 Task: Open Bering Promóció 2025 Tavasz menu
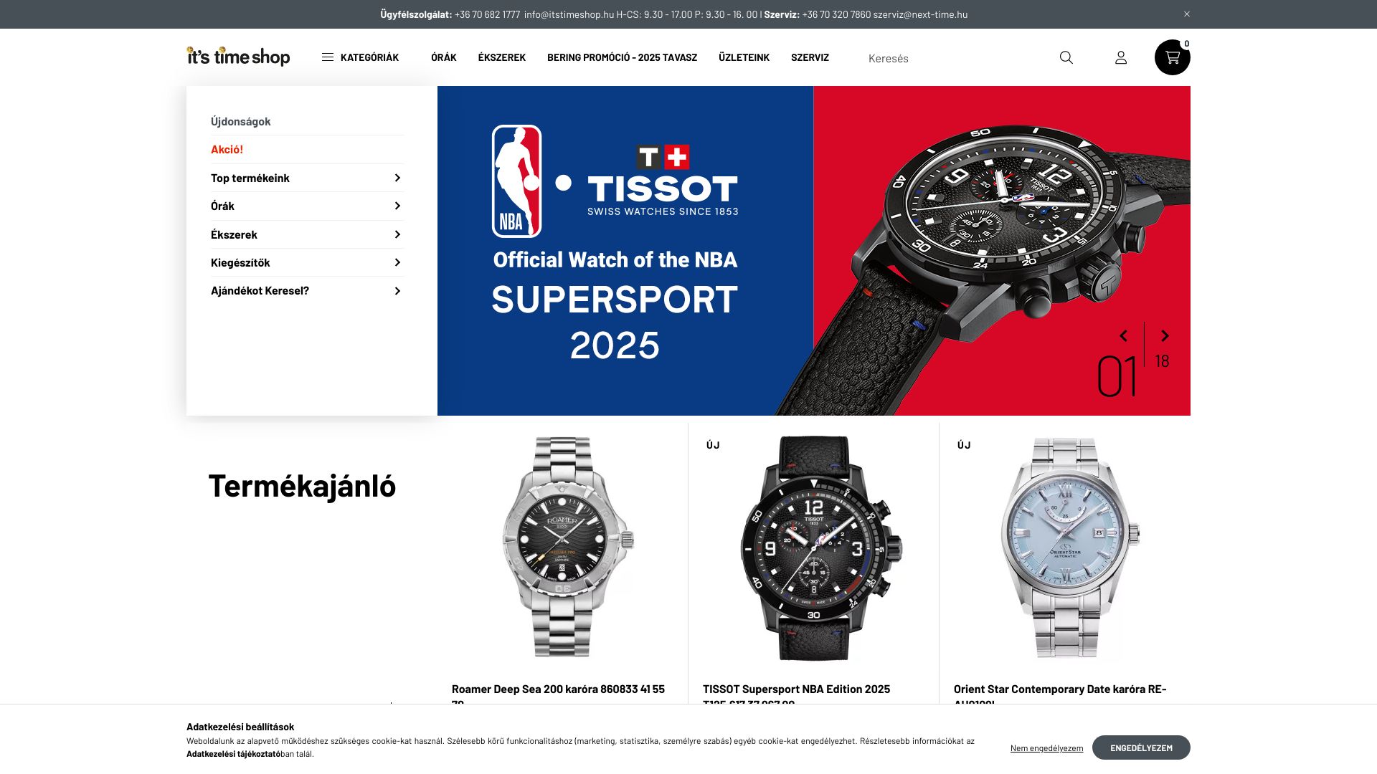pos(622,57)
